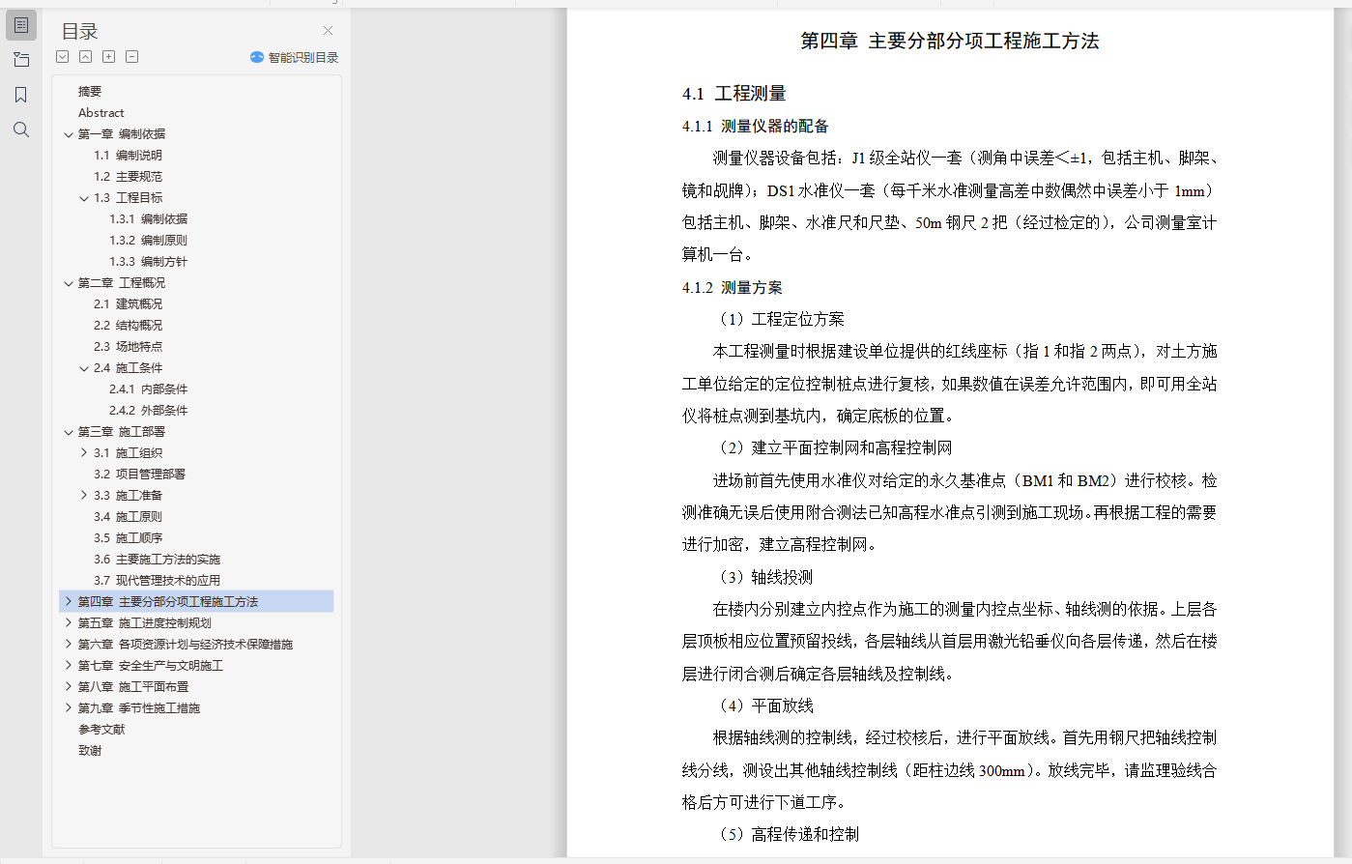Select 第一章 编制依据 outline entry

click(122, 134)
